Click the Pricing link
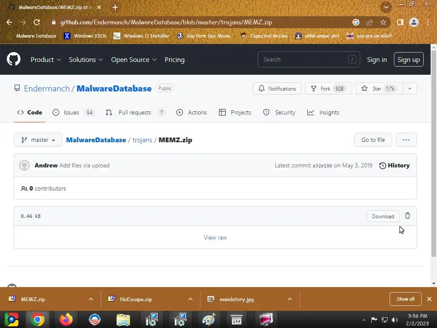437x328 pixels. (175, 60)
